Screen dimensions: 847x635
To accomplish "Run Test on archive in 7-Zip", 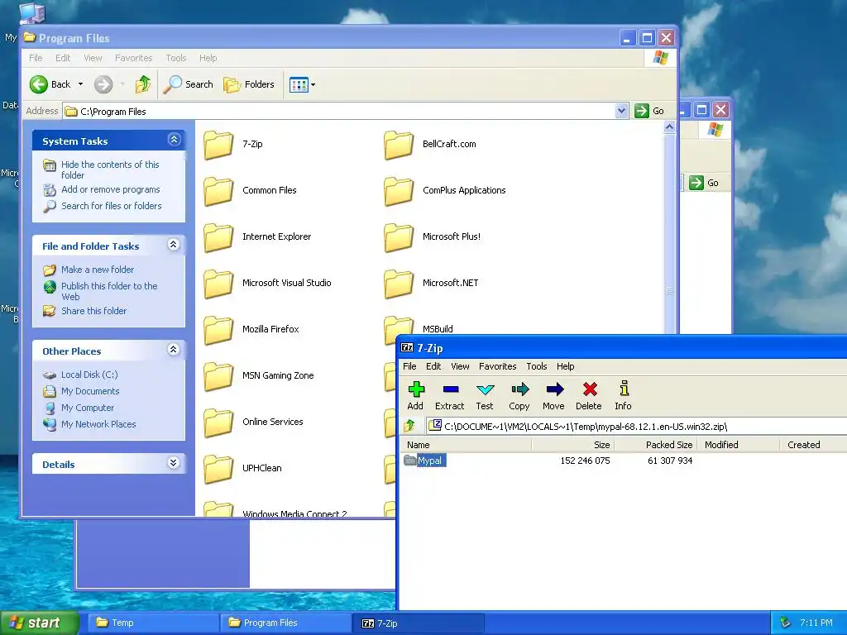I will coord(485,396).
